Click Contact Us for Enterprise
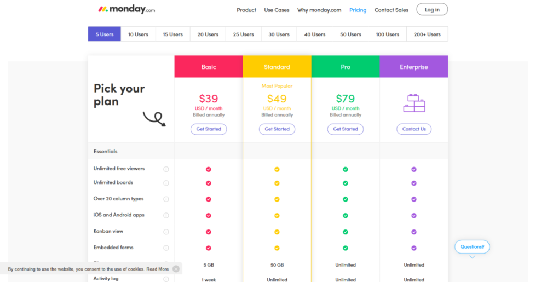 point(414,129)
